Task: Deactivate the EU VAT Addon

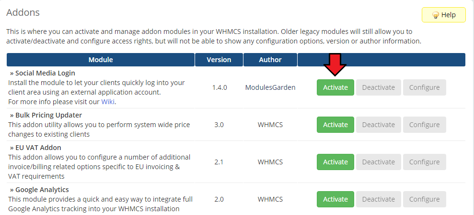Action: (379, 162)
